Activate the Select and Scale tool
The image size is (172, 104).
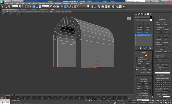tap(40, 6)
